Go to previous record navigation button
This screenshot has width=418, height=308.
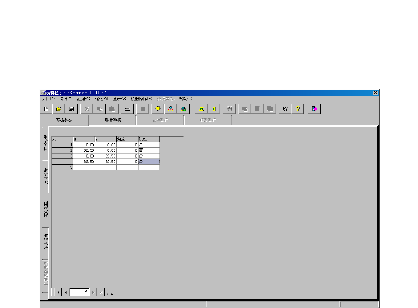click(x=66, y=292)
